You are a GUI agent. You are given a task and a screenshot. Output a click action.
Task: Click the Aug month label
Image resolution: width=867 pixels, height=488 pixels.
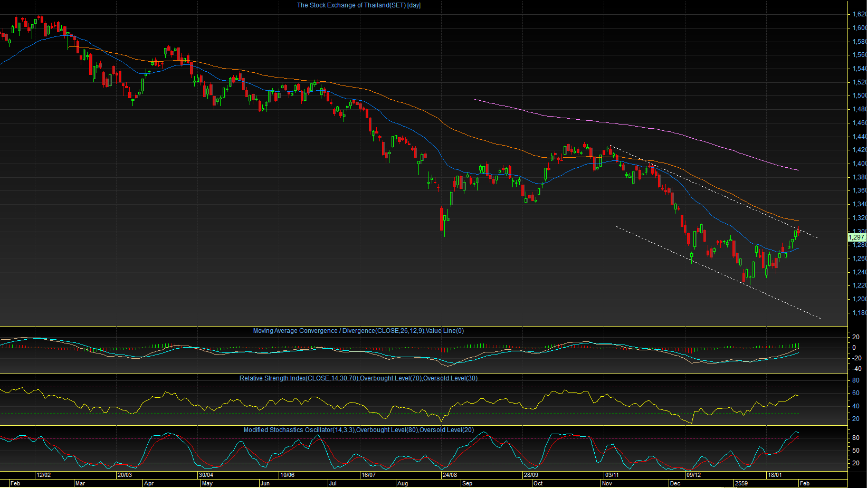[403, 483]
